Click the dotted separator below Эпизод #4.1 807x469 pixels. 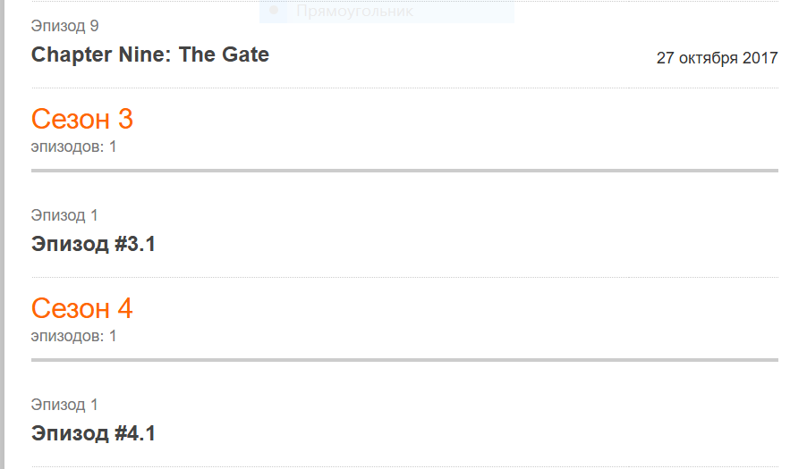point(404,466)
